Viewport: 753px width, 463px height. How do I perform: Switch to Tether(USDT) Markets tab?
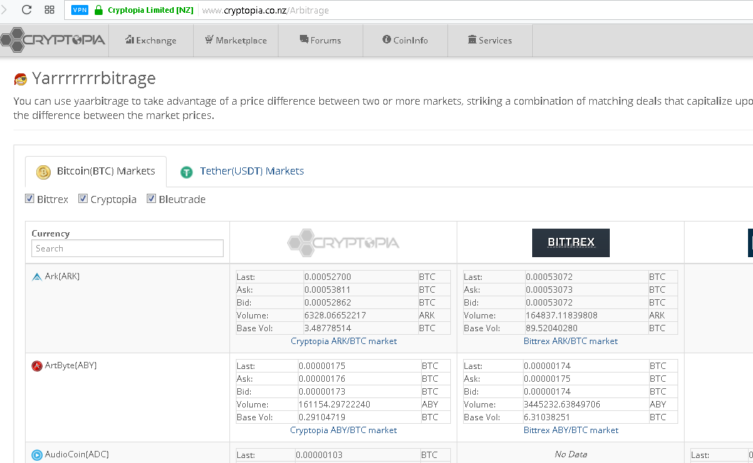tap(242, 171)
